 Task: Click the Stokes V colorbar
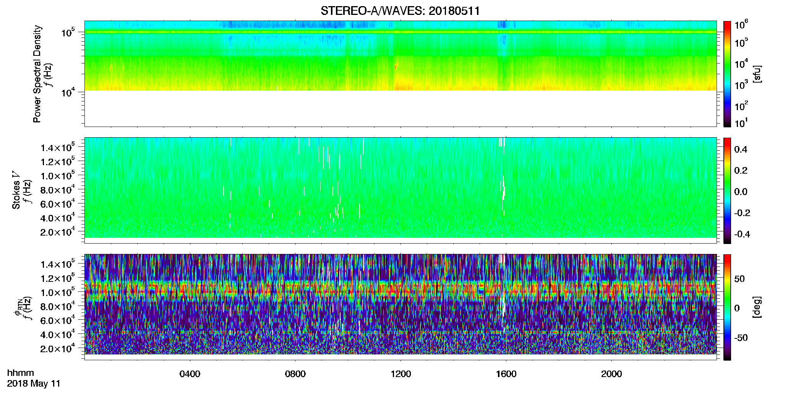[x=727, y=190]
